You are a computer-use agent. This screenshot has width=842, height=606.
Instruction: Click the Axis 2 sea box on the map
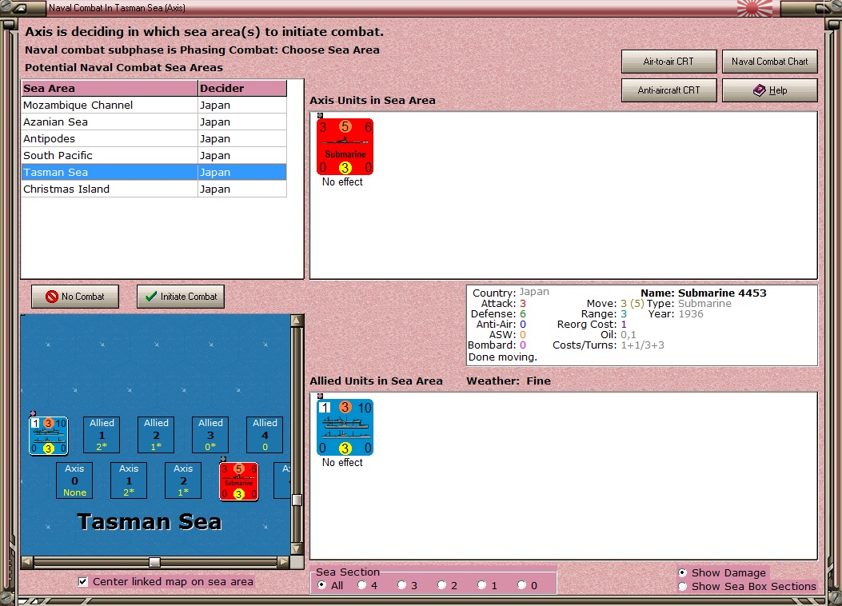click(x=183, y=480)
